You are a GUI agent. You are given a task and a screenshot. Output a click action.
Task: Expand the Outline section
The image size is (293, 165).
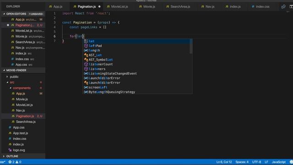(x=4, y=156)
